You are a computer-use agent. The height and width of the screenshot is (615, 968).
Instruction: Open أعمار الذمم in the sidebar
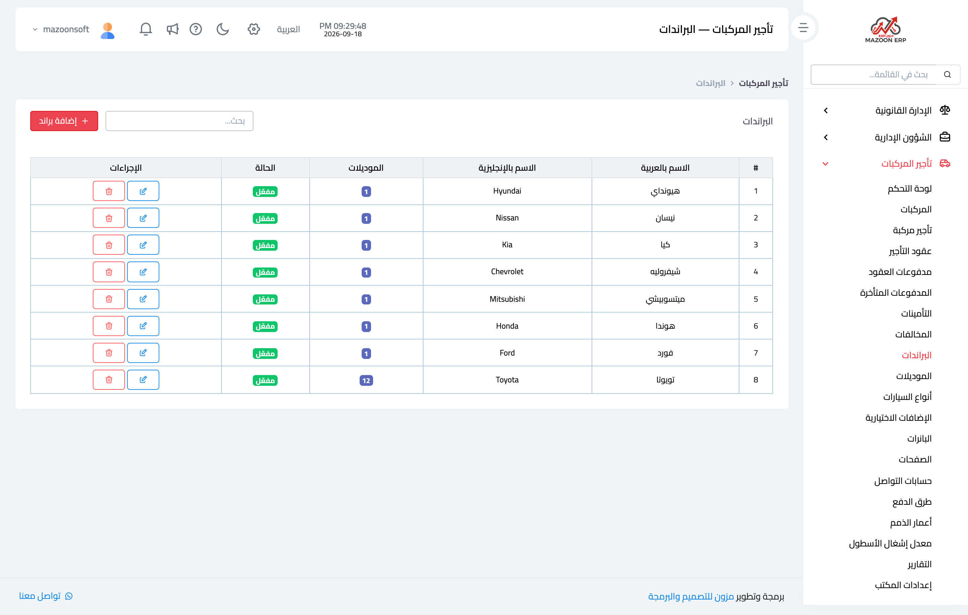tap(911, 523)
